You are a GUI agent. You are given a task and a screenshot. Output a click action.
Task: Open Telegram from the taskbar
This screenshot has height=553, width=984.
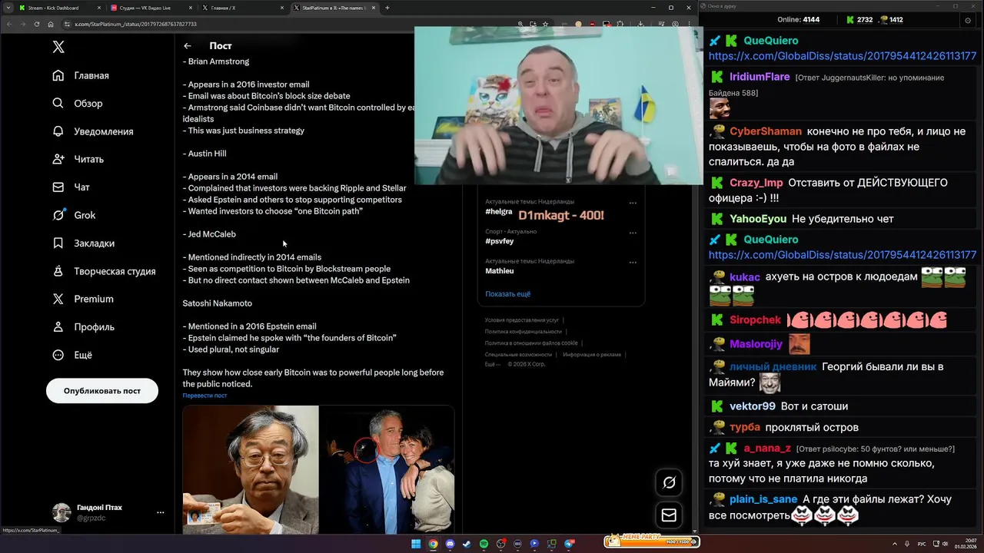point(570,544)
